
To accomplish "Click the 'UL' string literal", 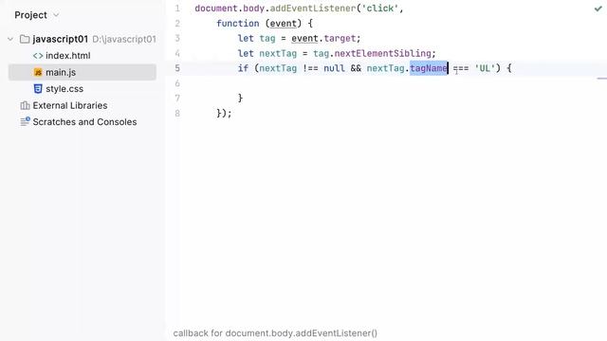I will (485, 68).
